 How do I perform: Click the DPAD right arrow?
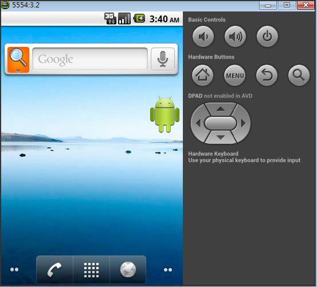tap(244, 123)
